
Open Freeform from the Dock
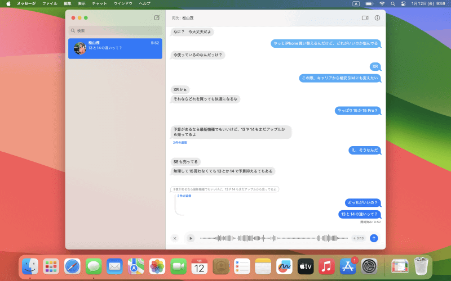[284, 266]
